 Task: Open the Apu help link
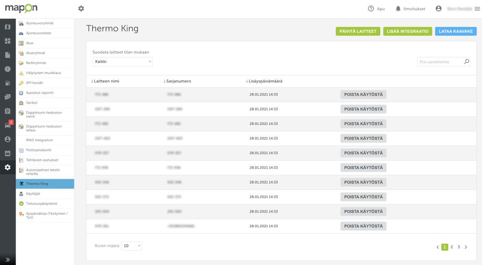tap(376, 8)
